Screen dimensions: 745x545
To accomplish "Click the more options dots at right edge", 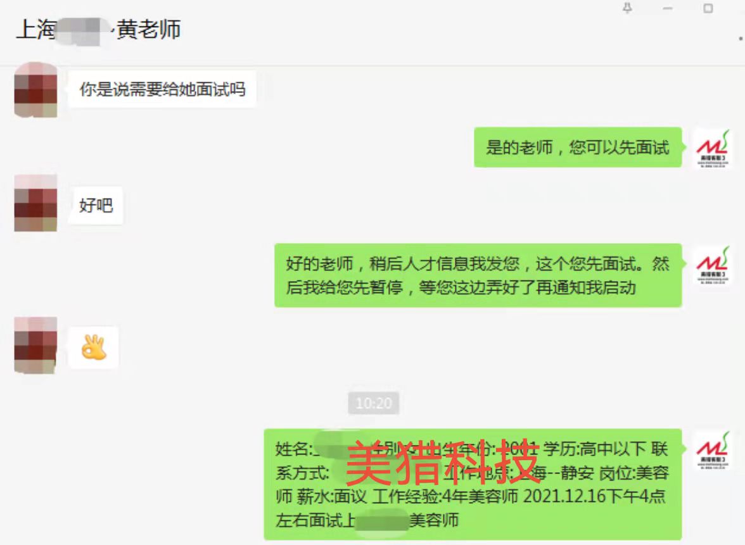I will point(740,39).
